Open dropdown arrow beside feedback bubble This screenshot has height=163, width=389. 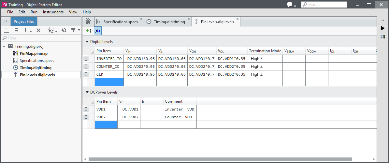point(295,6)
